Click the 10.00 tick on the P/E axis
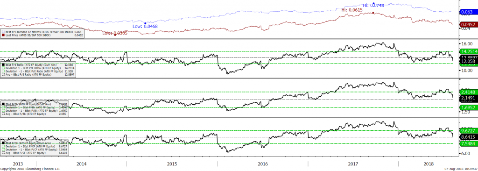Viewport: 478px width, 171px height. click(x=467, y=70)
